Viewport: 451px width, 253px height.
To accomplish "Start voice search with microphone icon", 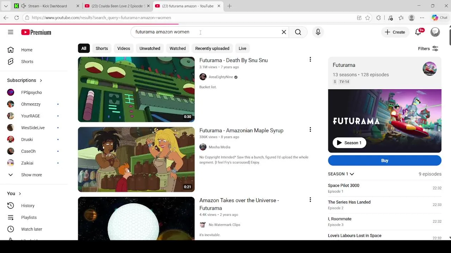I will tap(318, 32).
